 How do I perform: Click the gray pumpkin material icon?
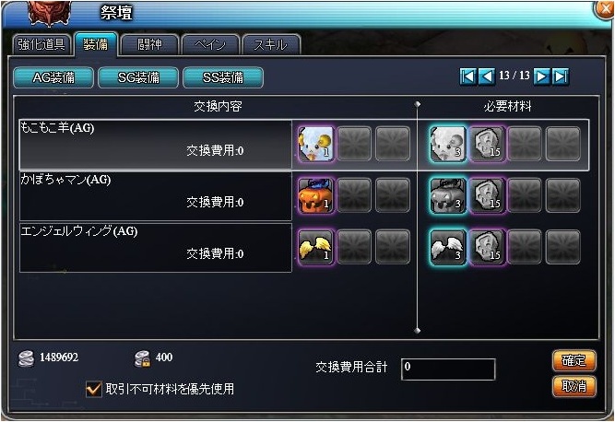click(447, 195)
